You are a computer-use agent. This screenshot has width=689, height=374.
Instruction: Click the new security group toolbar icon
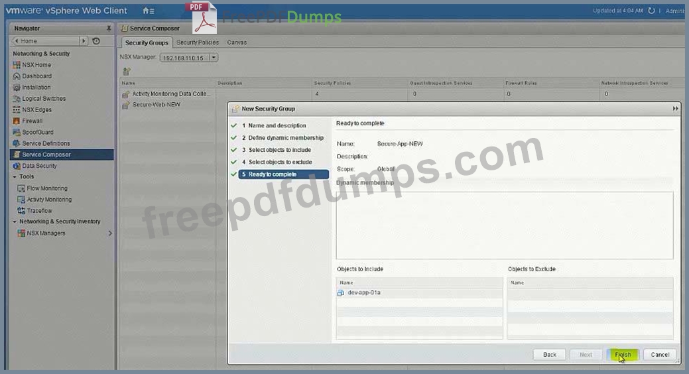(127, 71)
